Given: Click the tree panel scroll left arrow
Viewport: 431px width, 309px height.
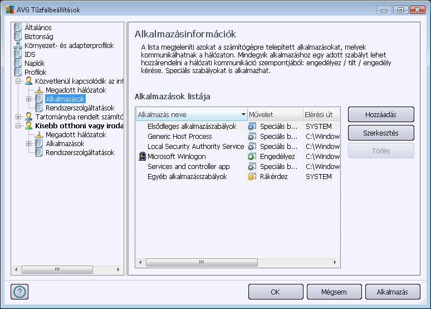Looking at the screenshot, I should point(16,269).
